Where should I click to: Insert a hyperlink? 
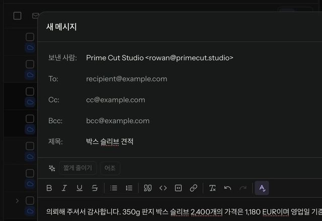(193, 188)
